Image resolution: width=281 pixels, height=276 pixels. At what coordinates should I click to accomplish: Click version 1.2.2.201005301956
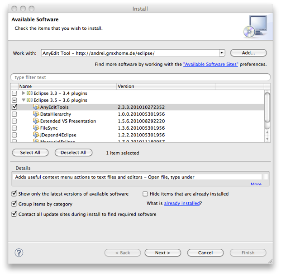(141, 135)
